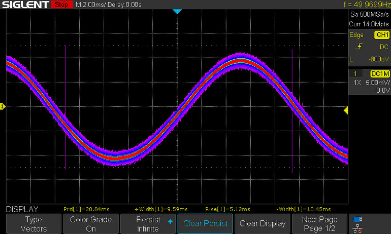Click the yellow CH1 trigger source badge
The image size is (391, 234).
coord(381,35)
